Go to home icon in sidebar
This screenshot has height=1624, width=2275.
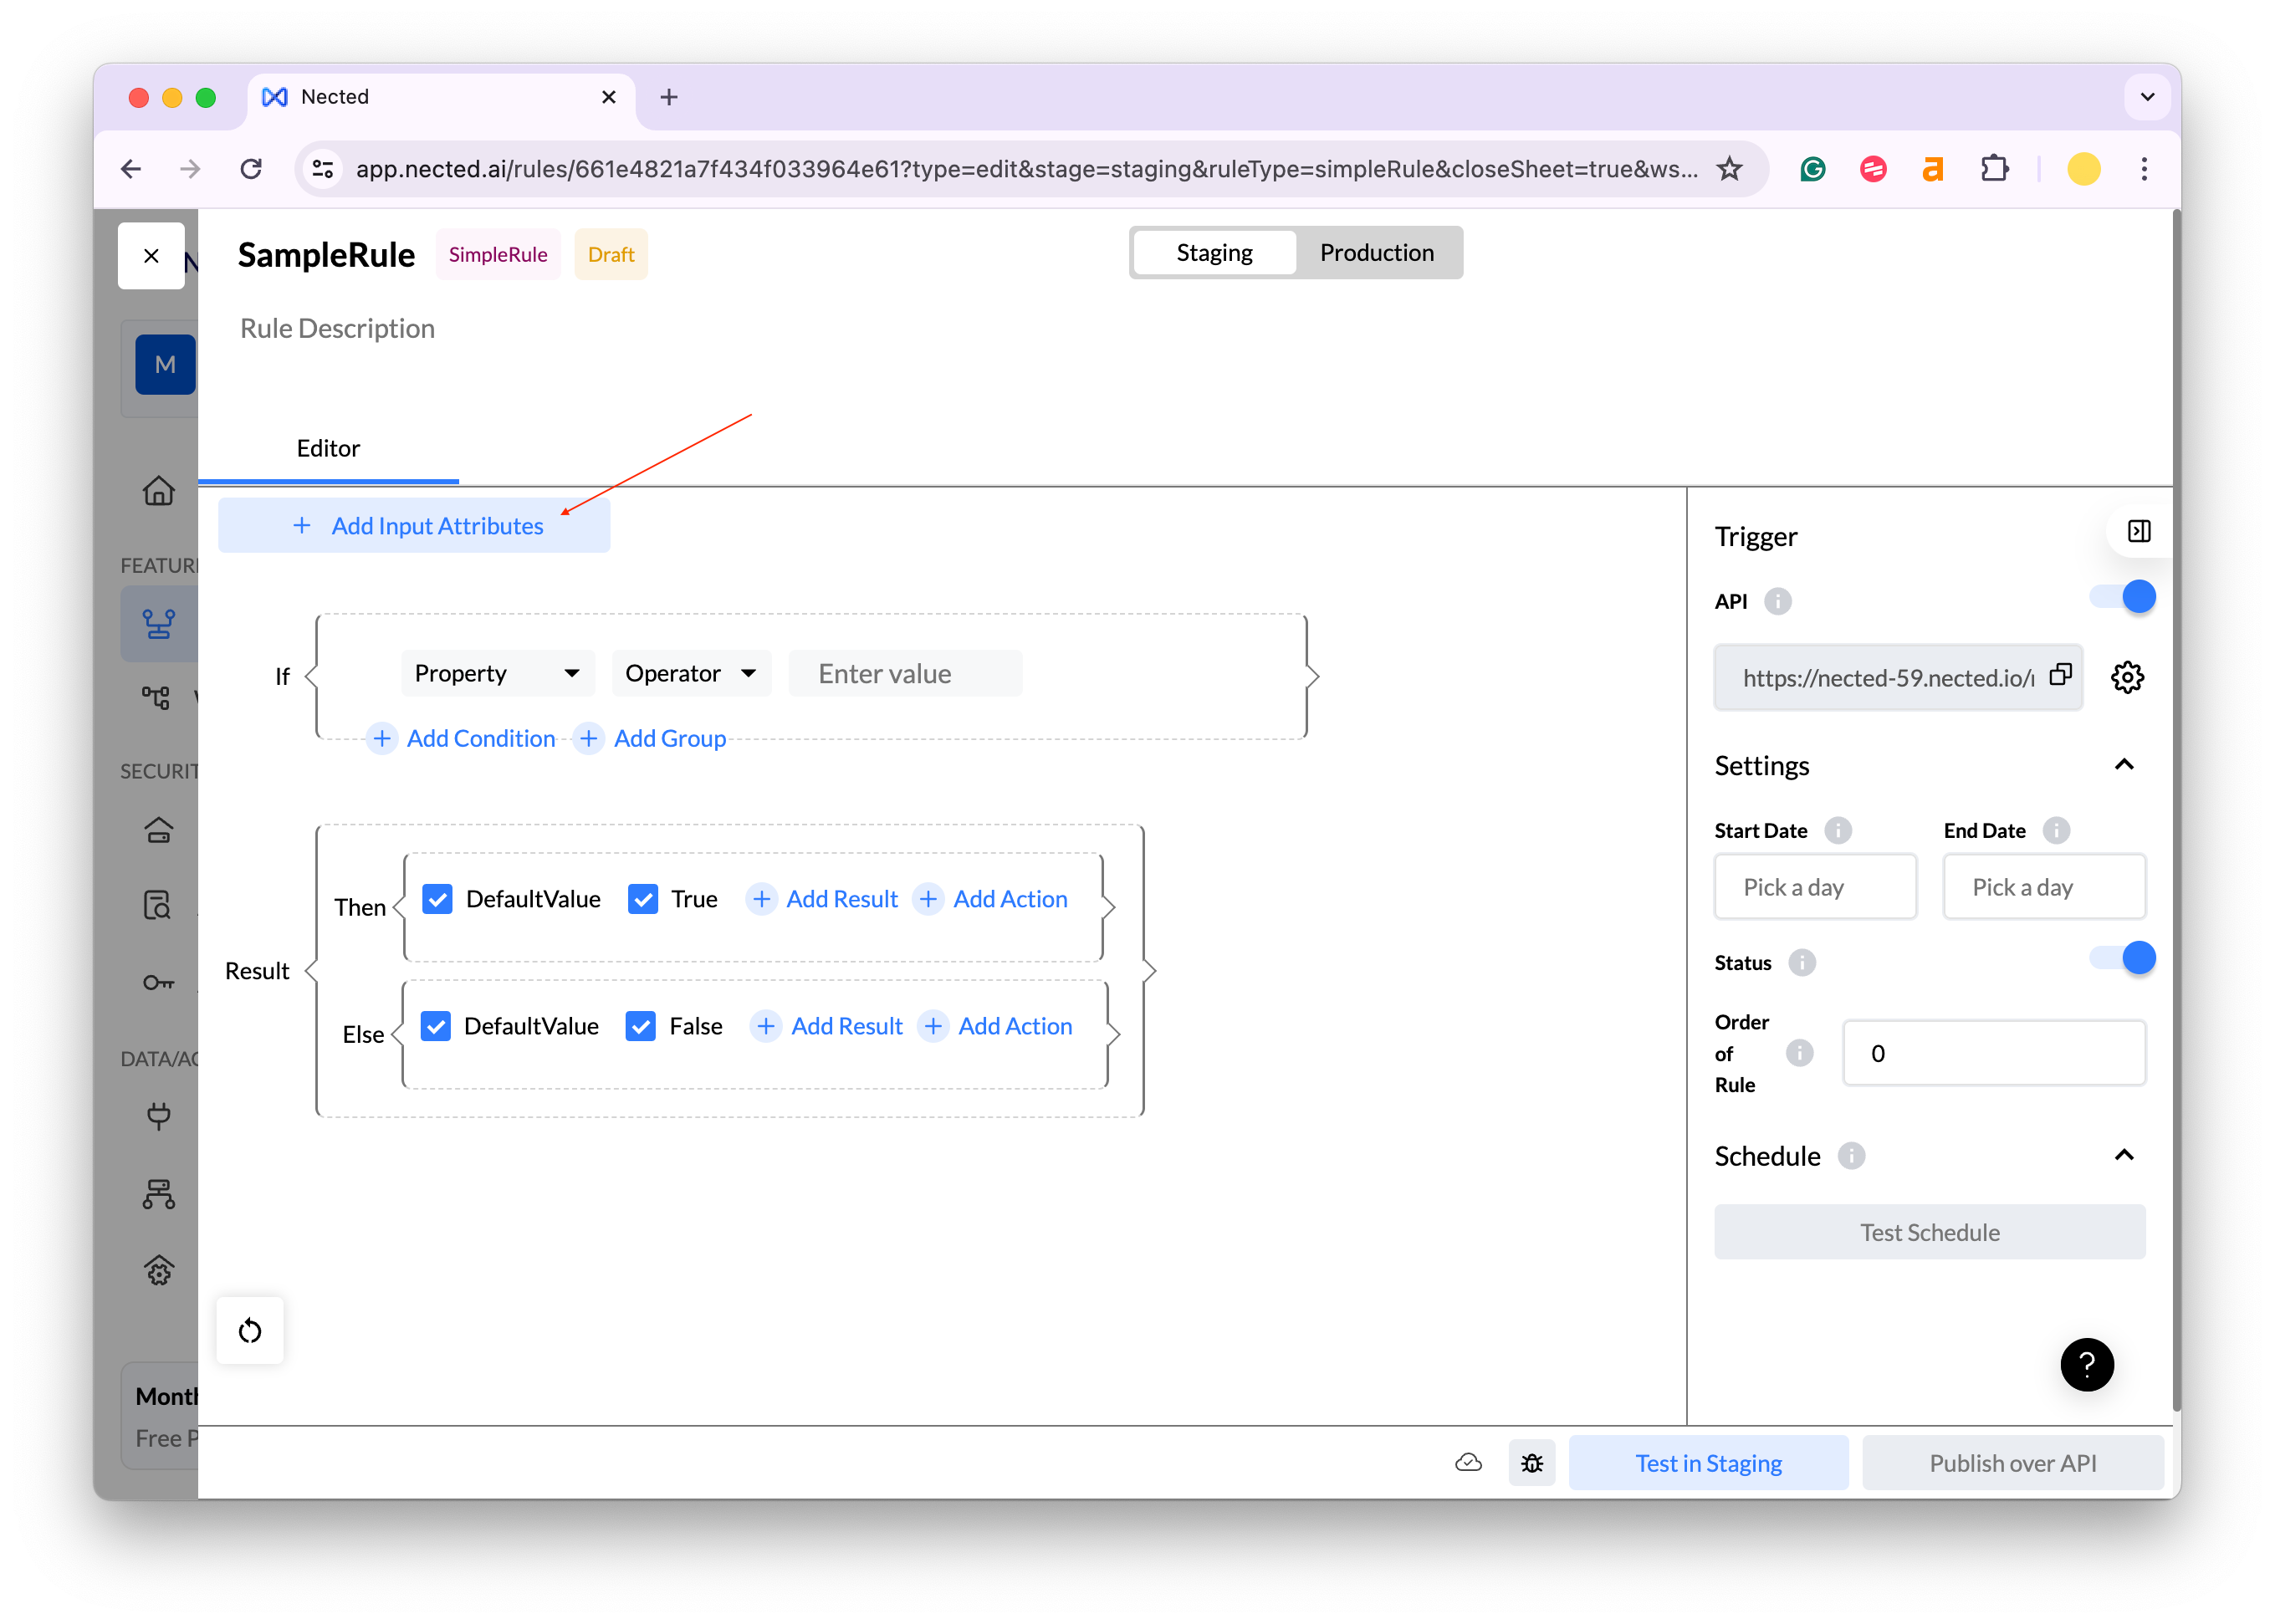click(x=159, y=491)
